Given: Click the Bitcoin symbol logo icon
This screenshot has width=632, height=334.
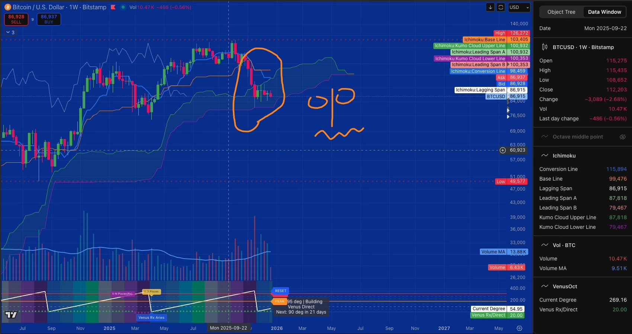Looking at the screenshot, I should (x=7, y=7).
